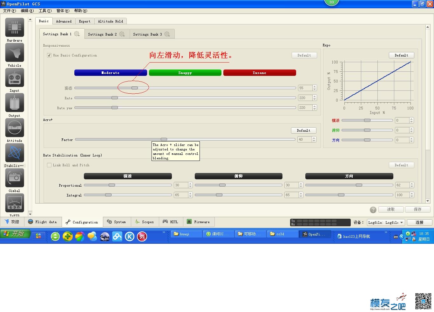This screenshot has height=312, width=434.
Task: Adjust 横滚 Proportional 30 spinner
Action: pyautogui.click(x=190, y=185)
